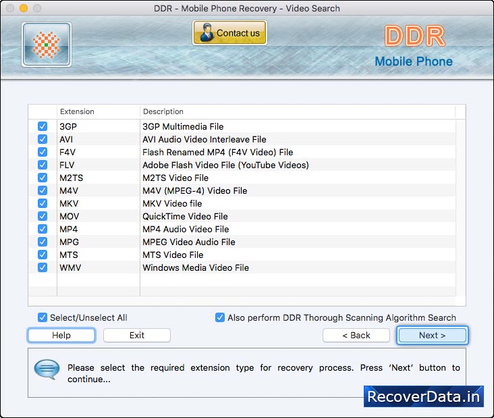Click the DDR application logo icon

(x=47, y=45)
